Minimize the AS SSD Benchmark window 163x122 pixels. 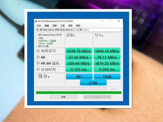click(x=102, y=21)
